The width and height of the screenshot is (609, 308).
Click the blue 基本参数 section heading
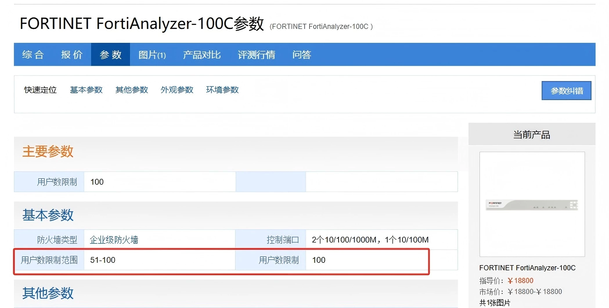point(48,215)
